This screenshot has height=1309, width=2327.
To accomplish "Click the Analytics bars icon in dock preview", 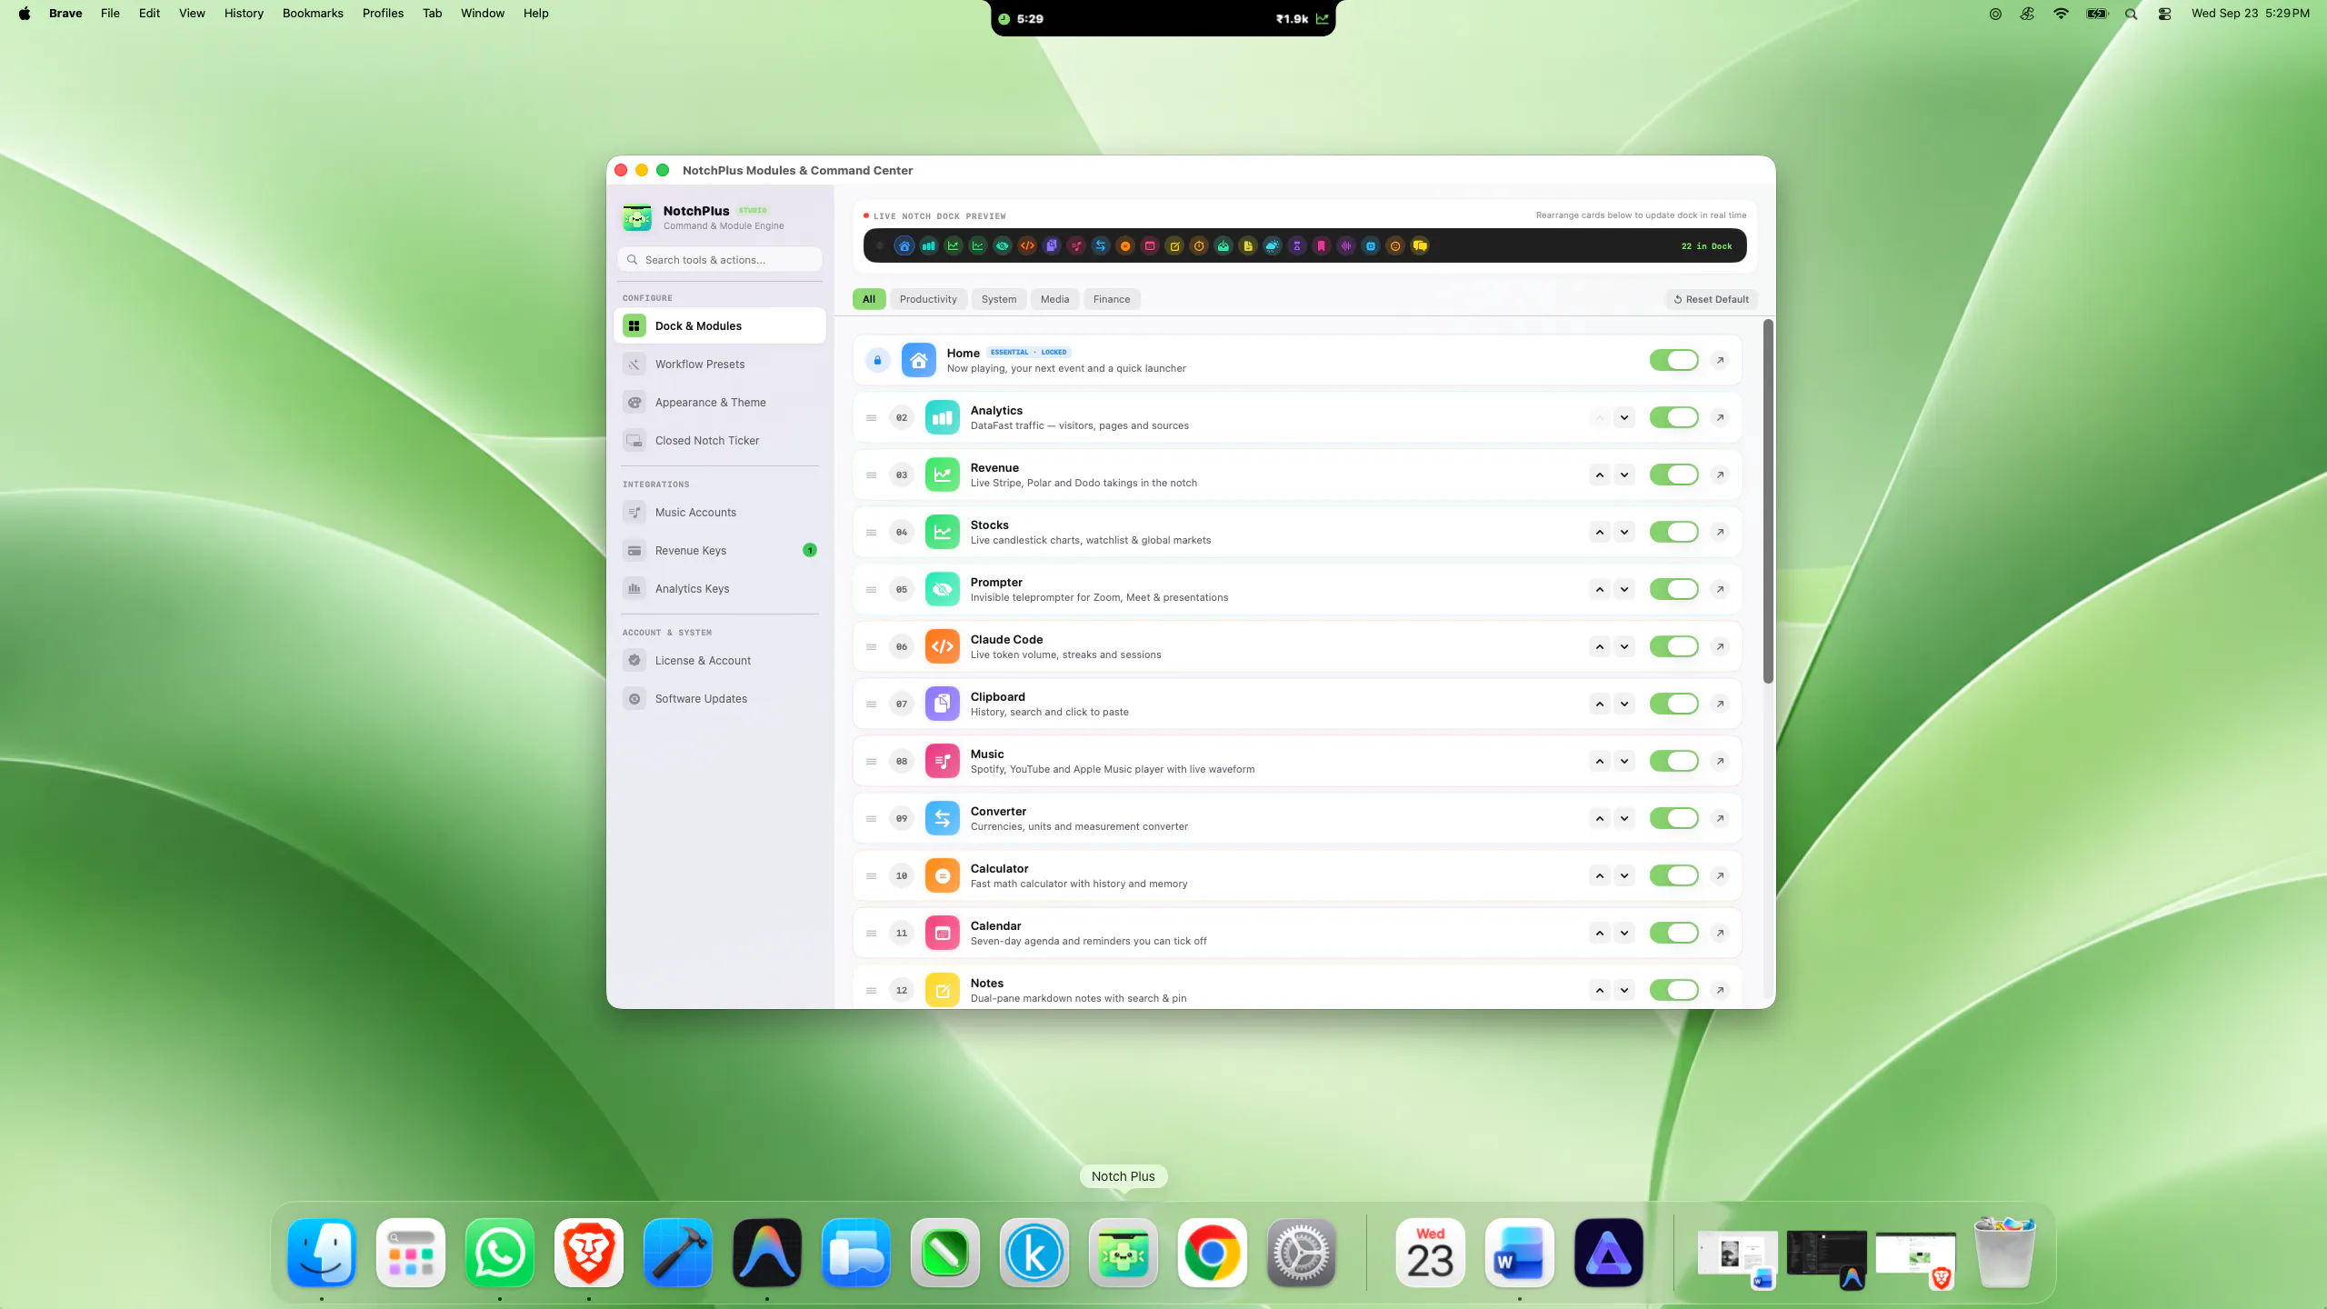I will pyautogui.click(x=928, y=245).
